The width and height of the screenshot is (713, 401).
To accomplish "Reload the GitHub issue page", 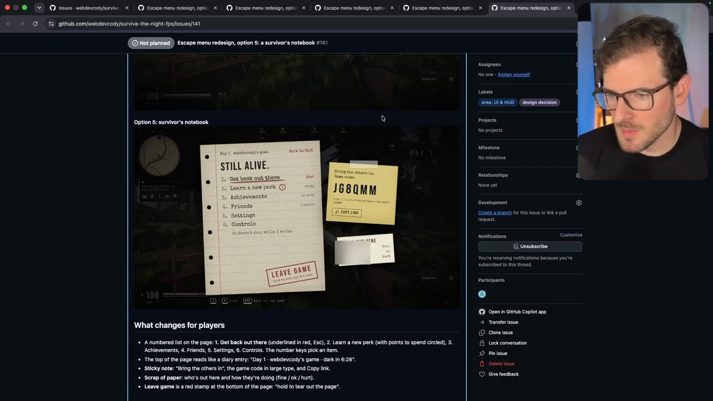I will [35, 23].
